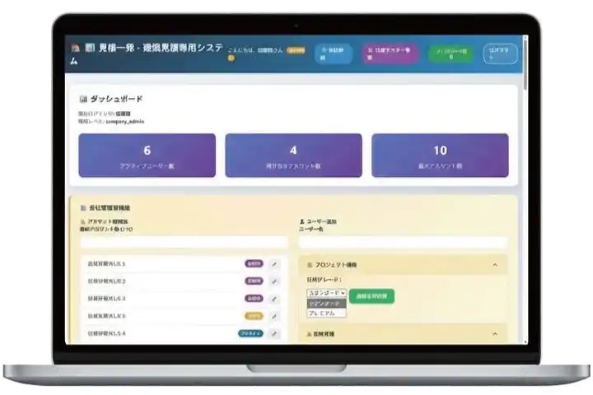
Task: Edit the account row ending in 2 via pencil
Action: [274, 281]
